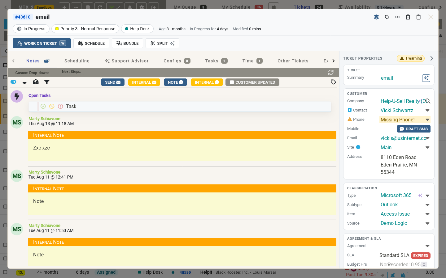Click the Site info icon
Screen dimensions: 446x278
358,147
